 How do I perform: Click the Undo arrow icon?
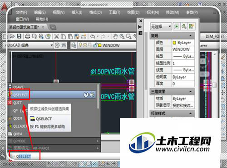(93, 36)
